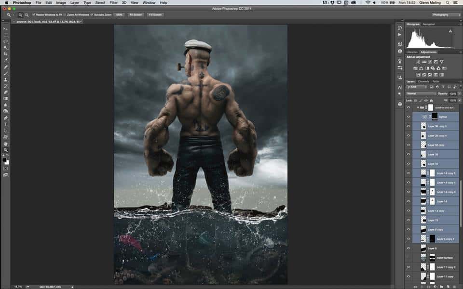Uncheck the Scrubby Zoom option
Viewport: 463px width, 289px height.
pyautogui.click(x=92, y=15)
